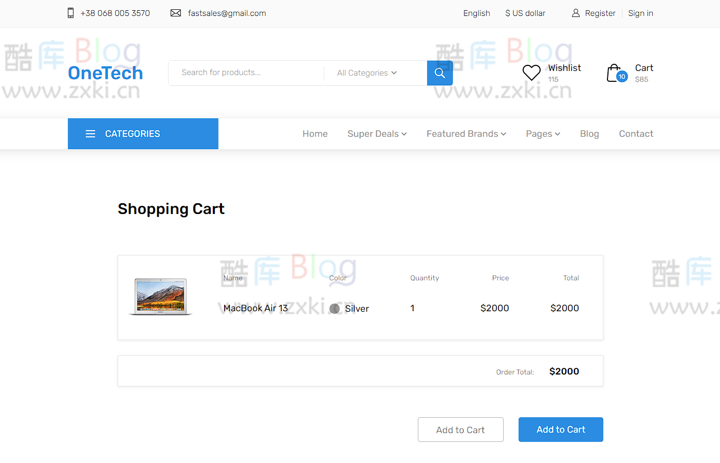This screenshot has height=463, width=720.
Task: Expand the Pages menu
Action: 542,134
